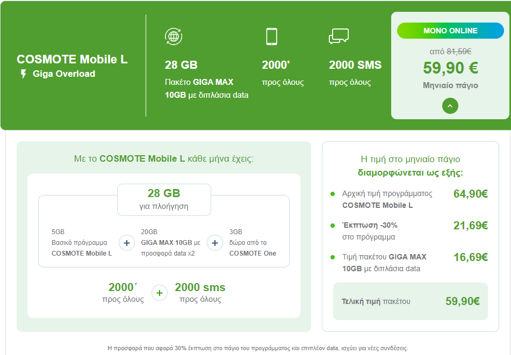This screenshot has width=511, height=355.
Task: Click the plus icon after 5GB basic program
Action: coord(127,243)
